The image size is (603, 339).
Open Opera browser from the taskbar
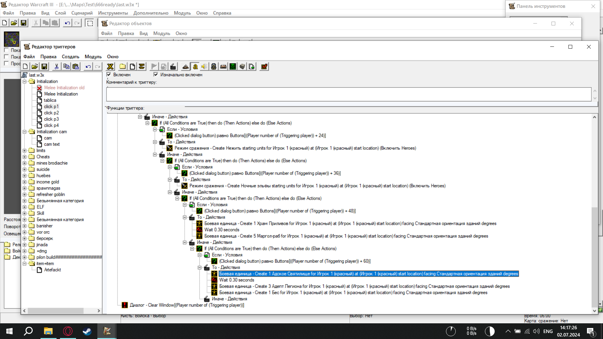(68, 331)
